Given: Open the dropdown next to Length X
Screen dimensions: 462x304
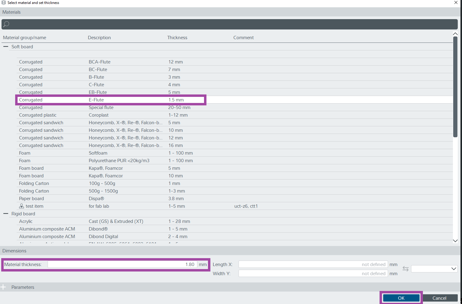Looking at the screenshot, I should tap(434, 269).
